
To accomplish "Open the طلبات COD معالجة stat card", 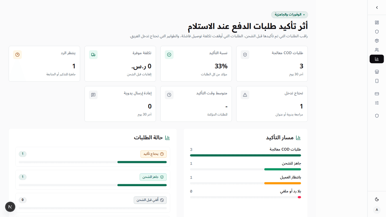I will coord(272,64).
